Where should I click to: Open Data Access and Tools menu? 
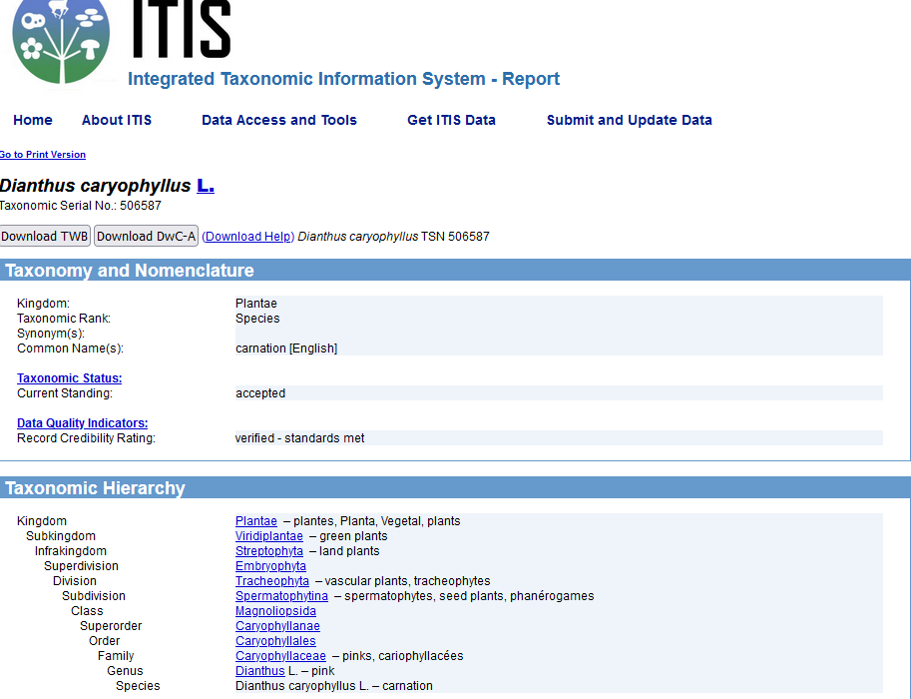tap(278, 120)
